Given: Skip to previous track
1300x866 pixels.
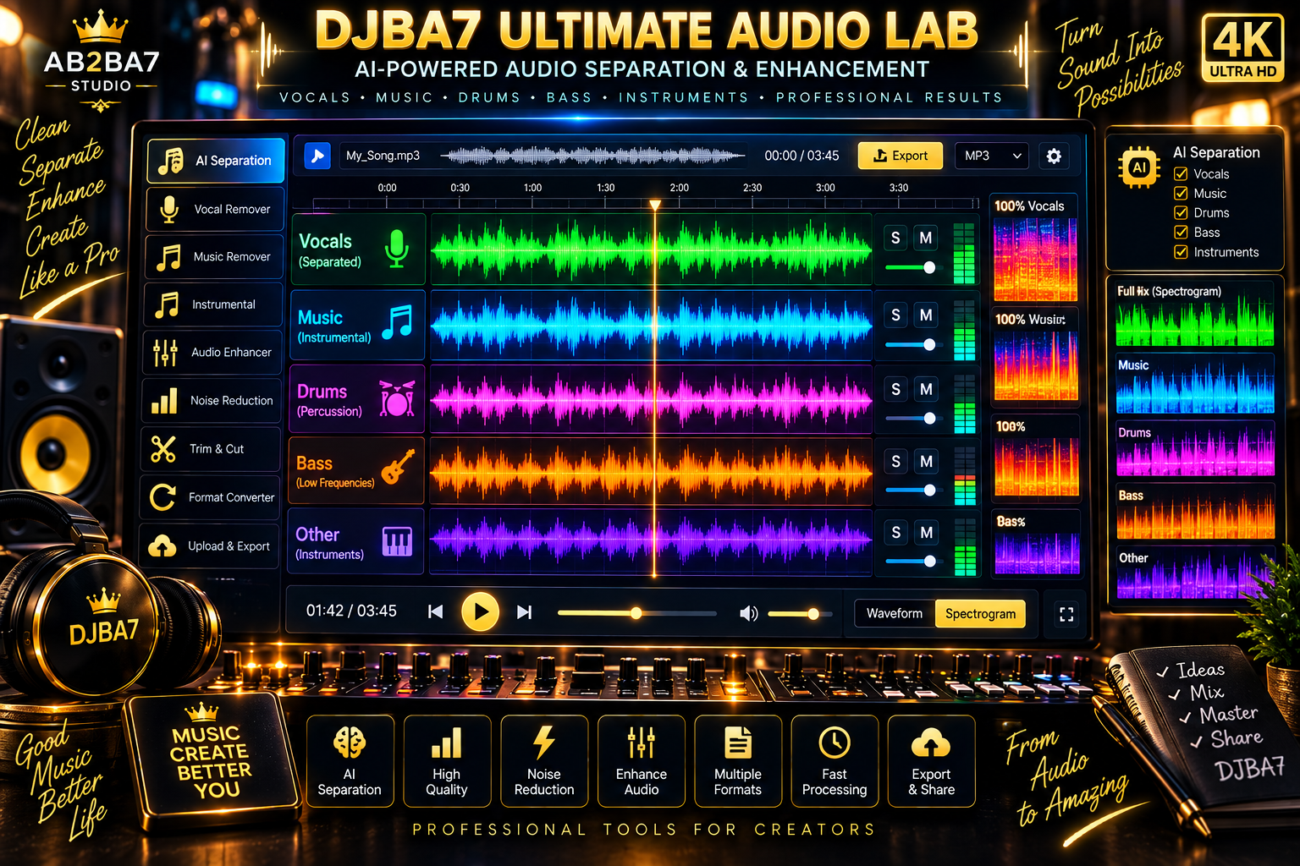Looking at the screenshot, I should 435,611.
